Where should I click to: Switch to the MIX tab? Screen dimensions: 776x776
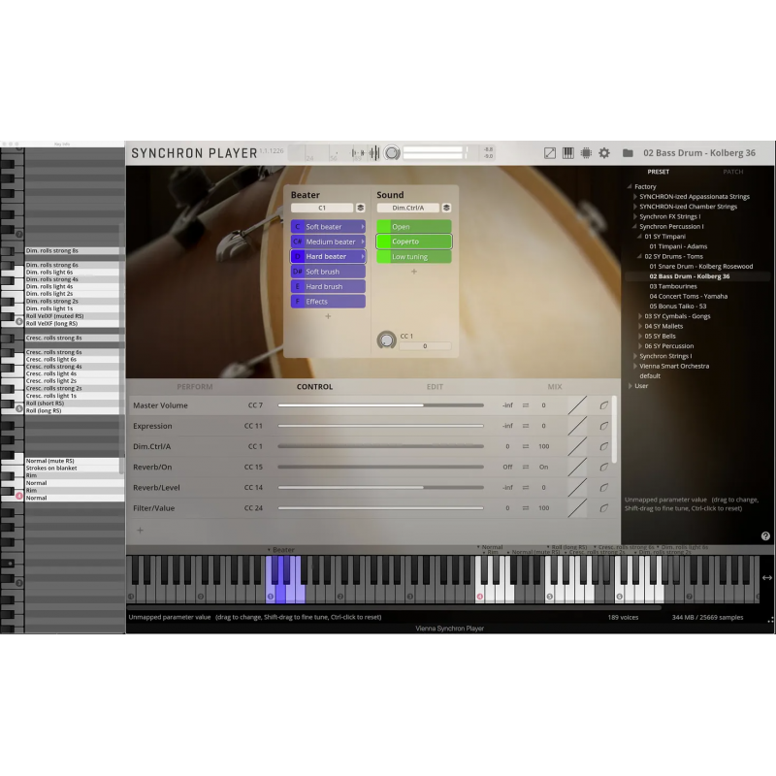(555, 387)
